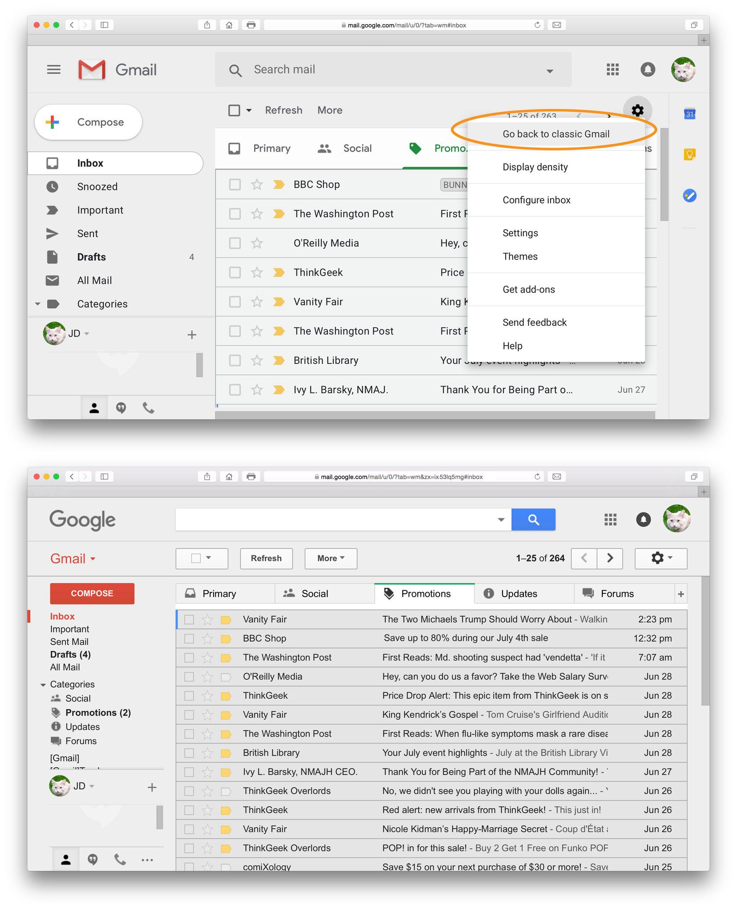Open Google Tasks in the side panel

[689, 196]
